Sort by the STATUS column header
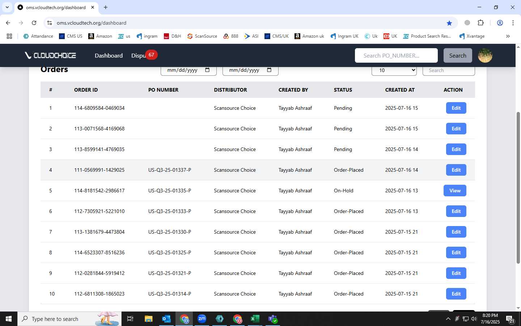Image resolution: width=521 pixels, height=326 pixels. [x=343, y=90]
